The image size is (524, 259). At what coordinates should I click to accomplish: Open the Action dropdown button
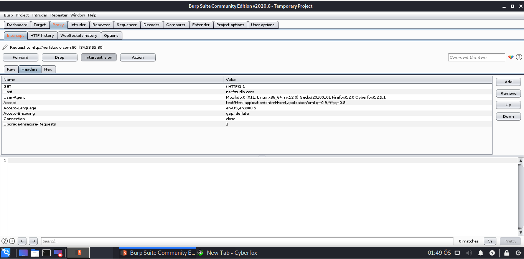(138, 57)
